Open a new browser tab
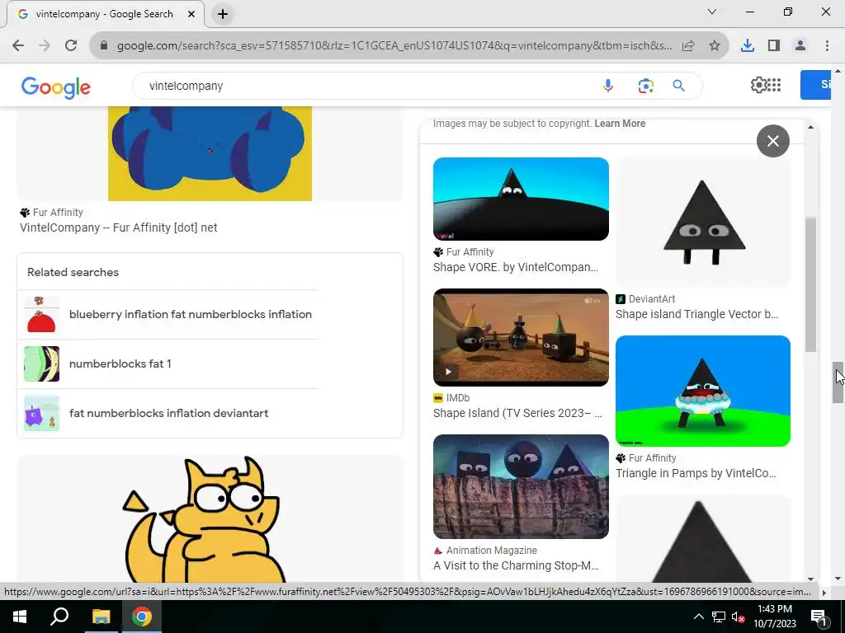 pyautogui.click(x=223, y=15)
